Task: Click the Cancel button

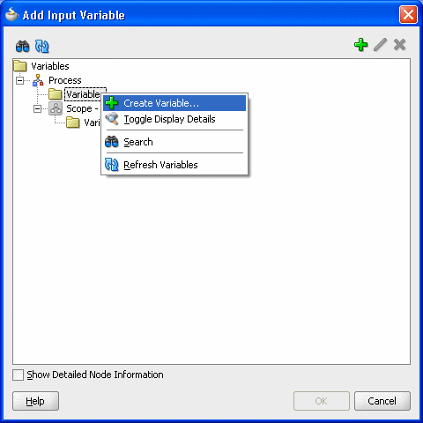Action: point(382,401)
